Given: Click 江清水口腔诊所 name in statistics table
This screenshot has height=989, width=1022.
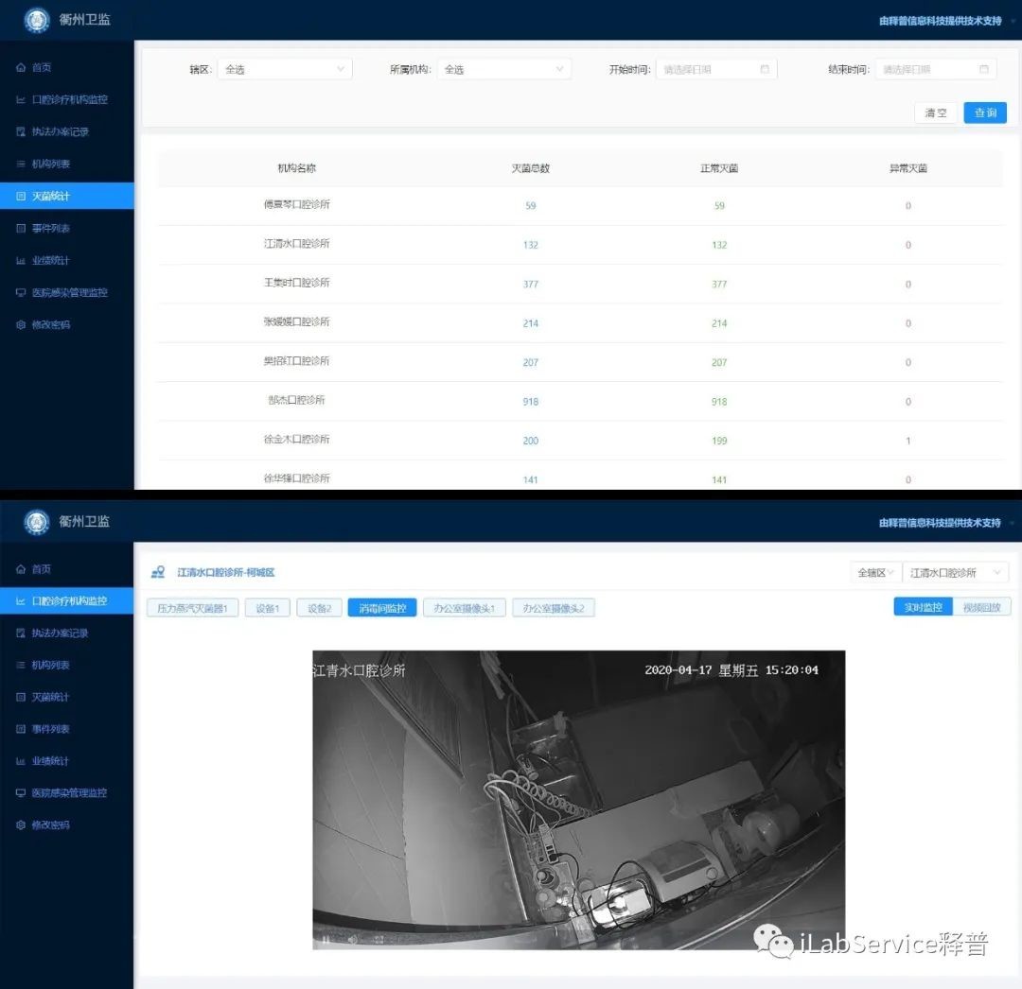Looking at the screenshot, I should 296,244.
